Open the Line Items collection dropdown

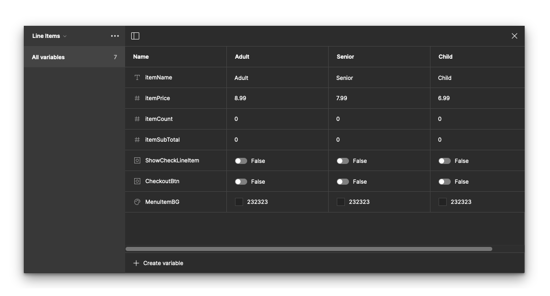[49, 36]
